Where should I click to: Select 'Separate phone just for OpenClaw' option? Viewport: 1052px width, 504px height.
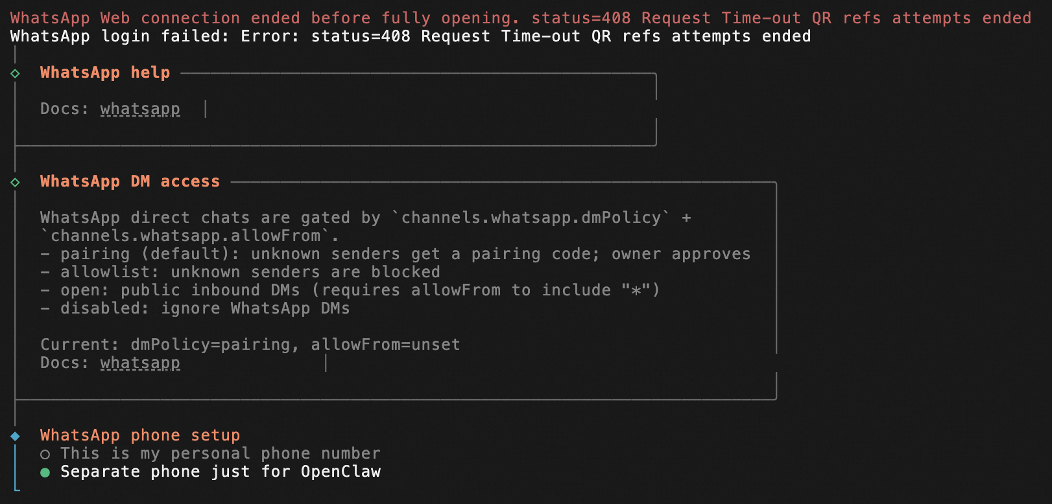[x=210, y=472]
